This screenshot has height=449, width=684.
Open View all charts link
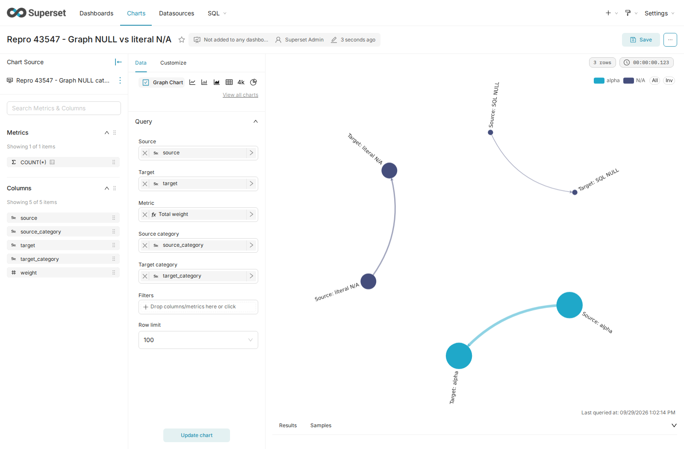(240, 95)
